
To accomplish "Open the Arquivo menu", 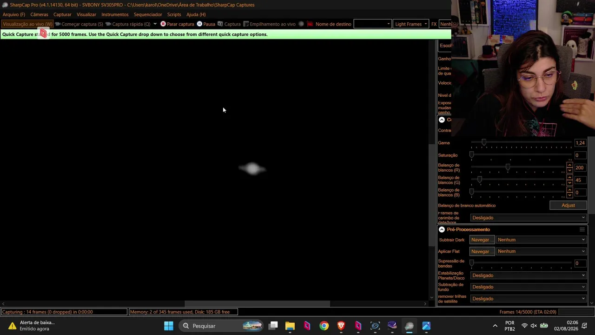I will pos(14,14).
